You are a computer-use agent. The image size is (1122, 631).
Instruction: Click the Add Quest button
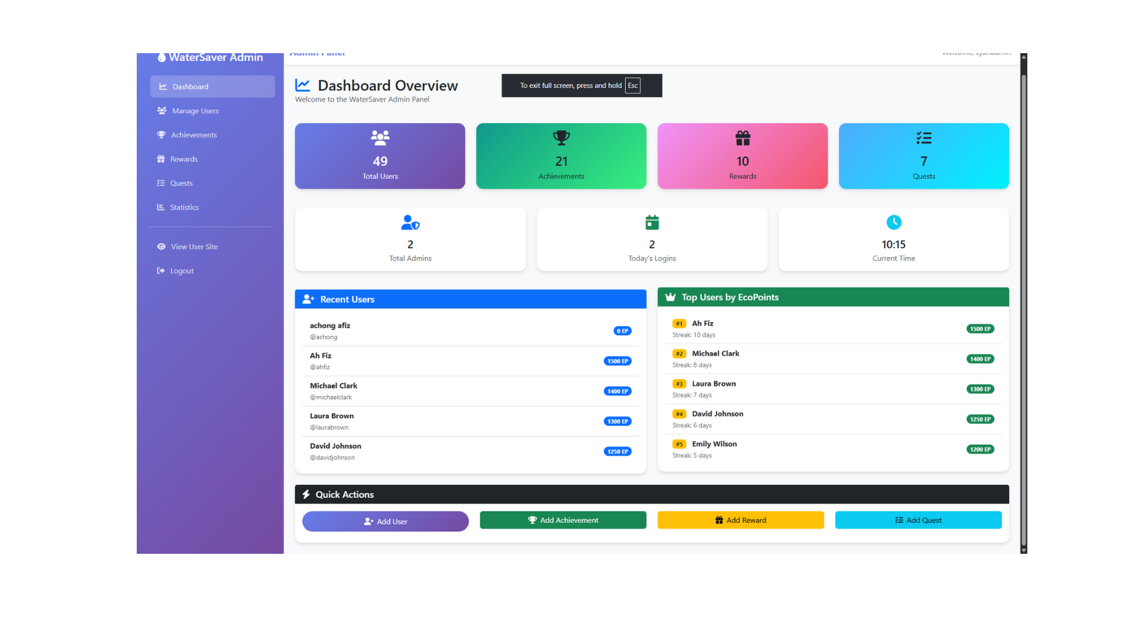(x=919, y=520)
